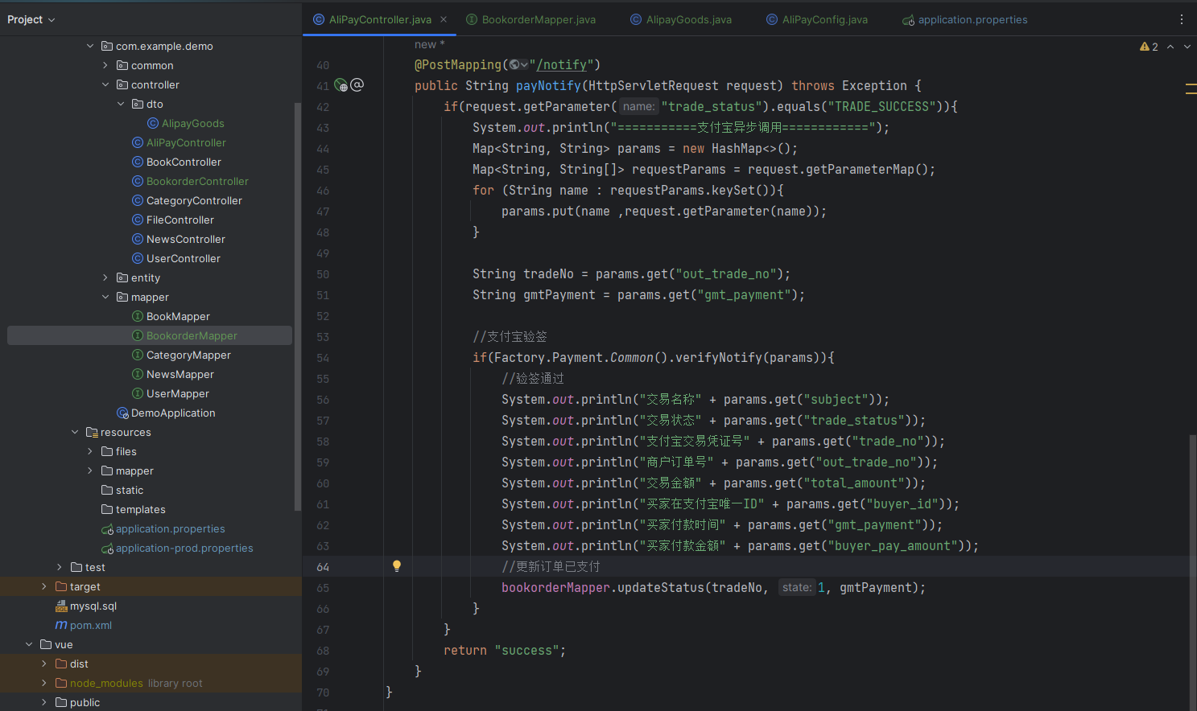1197x711 pixels.
Task: Collapse the resources folder
Action: (x=75, y=432)
